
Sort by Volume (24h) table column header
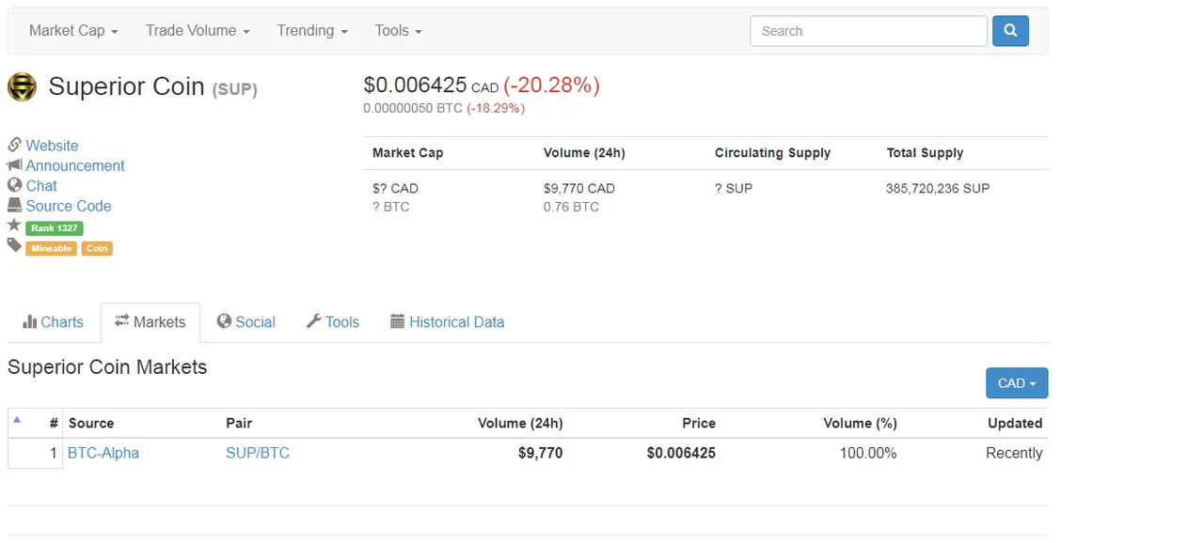[520, 424]
